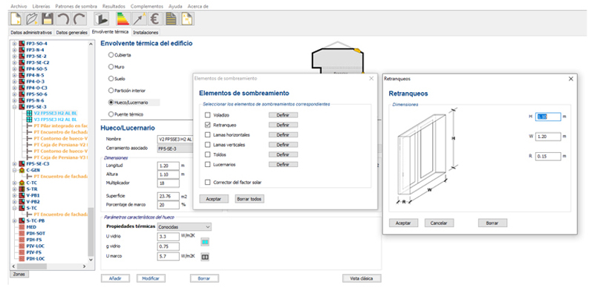This screenshot has height=288, width=594.
Task: Click window icon of V3 FP5SE3 H2 AL BL
Action: 29,120
